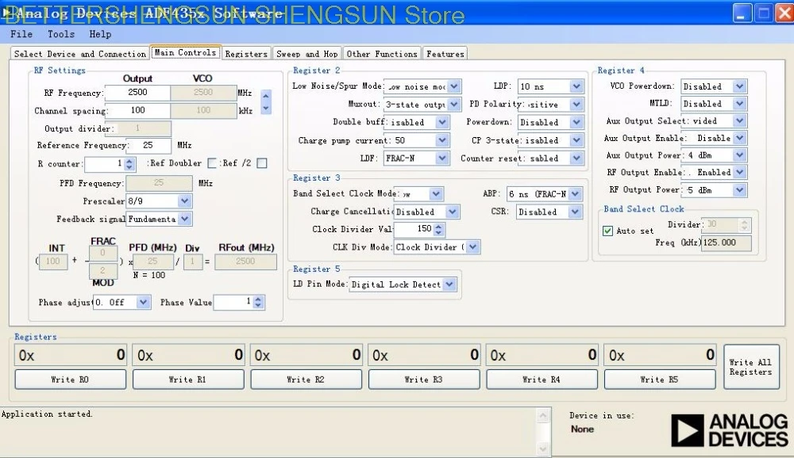
Task: Open the Aux Output Enable dropdown
Action: pyautogui.click(x=739, y=138)
